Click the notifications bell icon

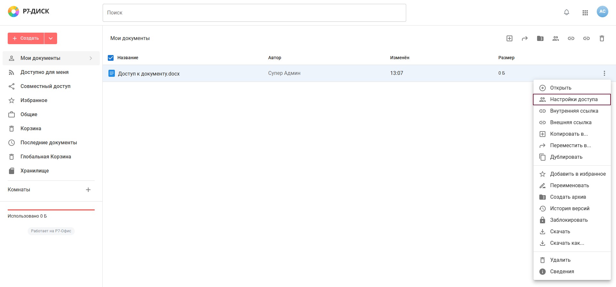coord(567,12)
